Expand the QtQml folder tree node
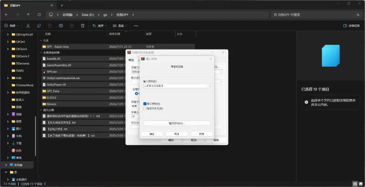The width and height of the screenshot is (365, 187). click(8, 42)
